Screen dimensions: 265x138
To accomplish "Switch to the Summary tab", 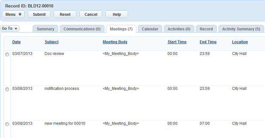I will [x=46, y=29].
